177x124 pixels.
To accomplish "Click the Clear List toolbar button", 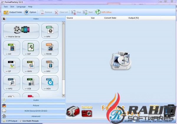I will 61,12.
